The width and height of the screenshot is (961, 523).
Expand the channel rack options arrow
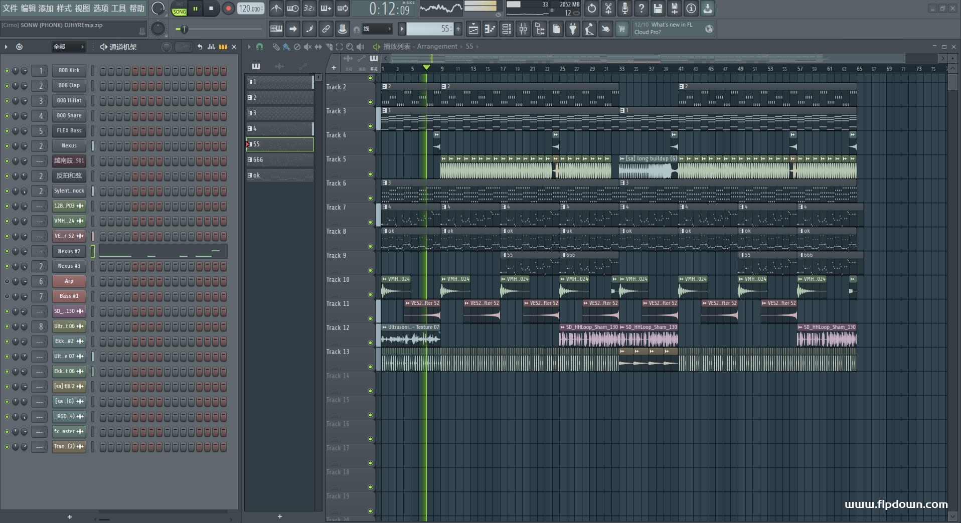click(x=6, y=47)
